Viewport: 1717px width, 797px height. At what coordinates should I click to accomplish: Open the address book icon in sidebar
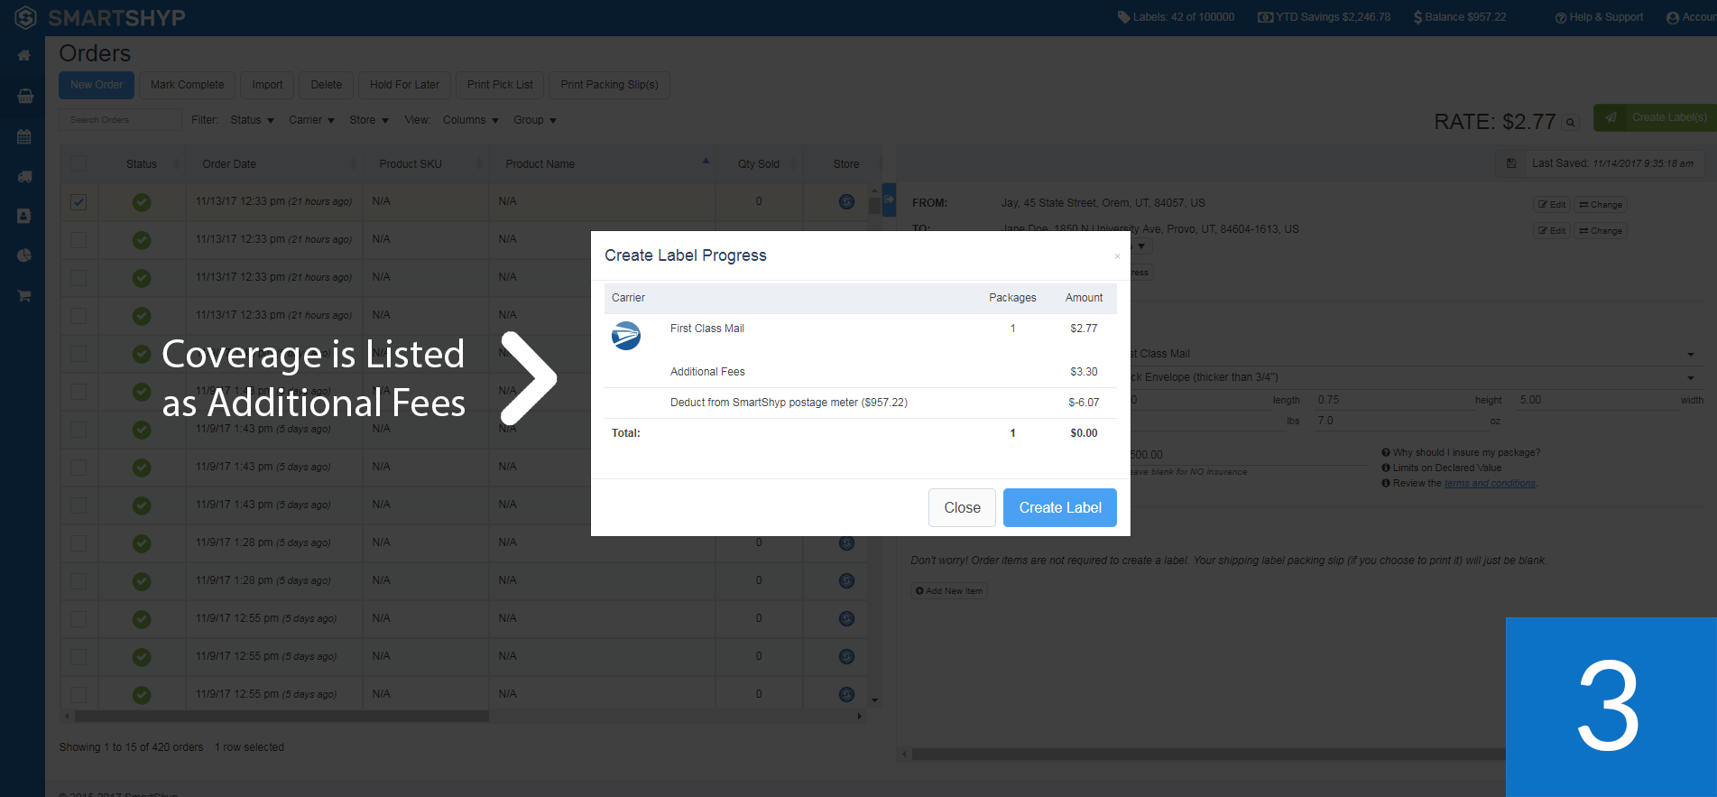(24, 217)
